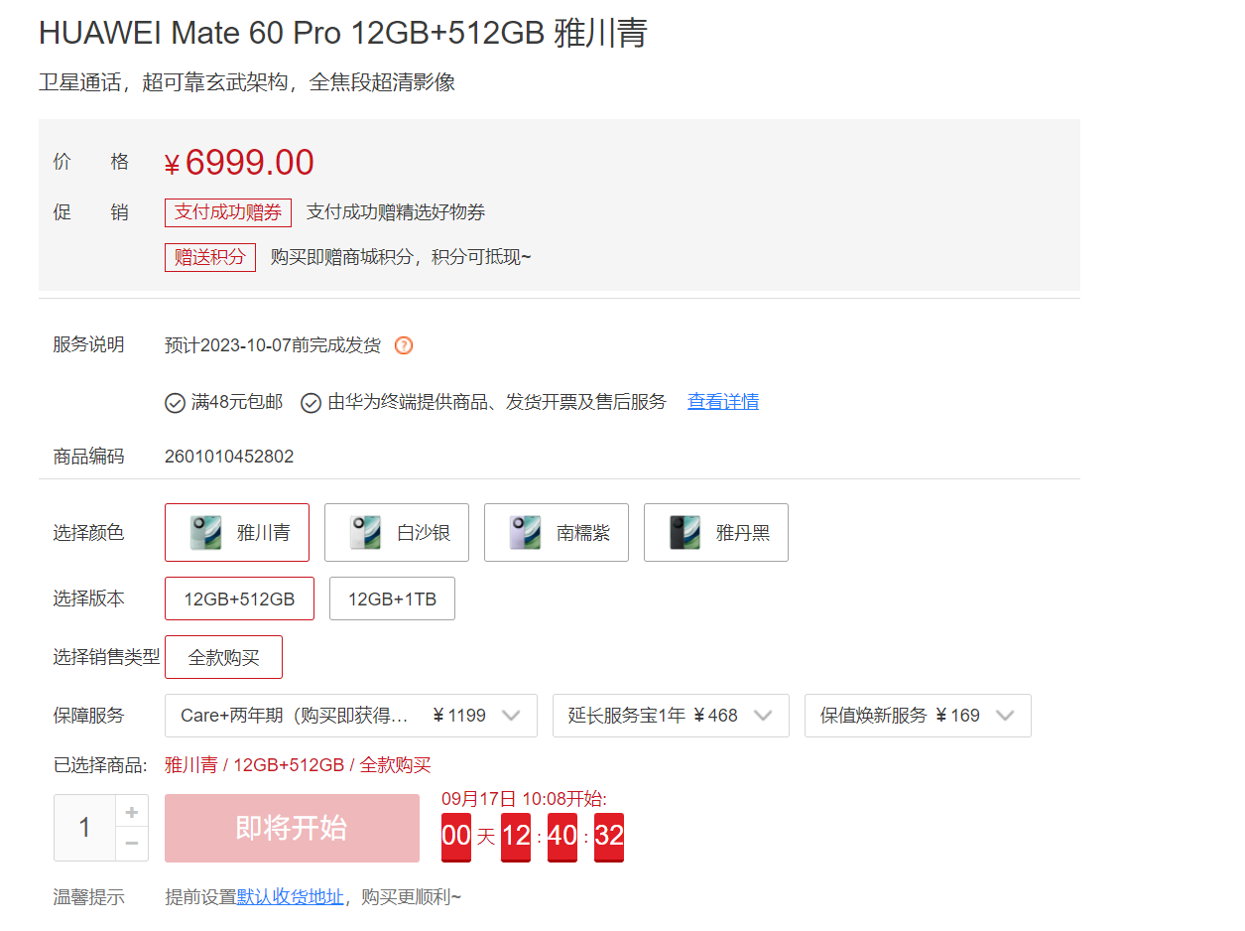Viewport: 1245px width, 931px height.
Task: Click the checkmark icon beside 由华为终端提供商品
Action: click(311, 402)
